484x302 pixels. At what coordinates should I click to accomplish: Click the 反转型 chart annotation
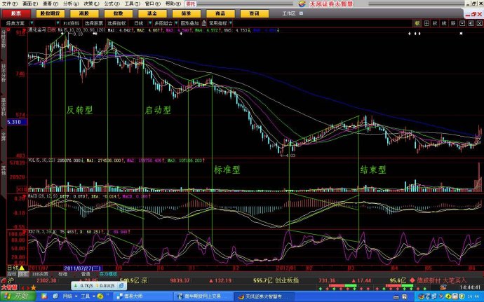(80, 110)
